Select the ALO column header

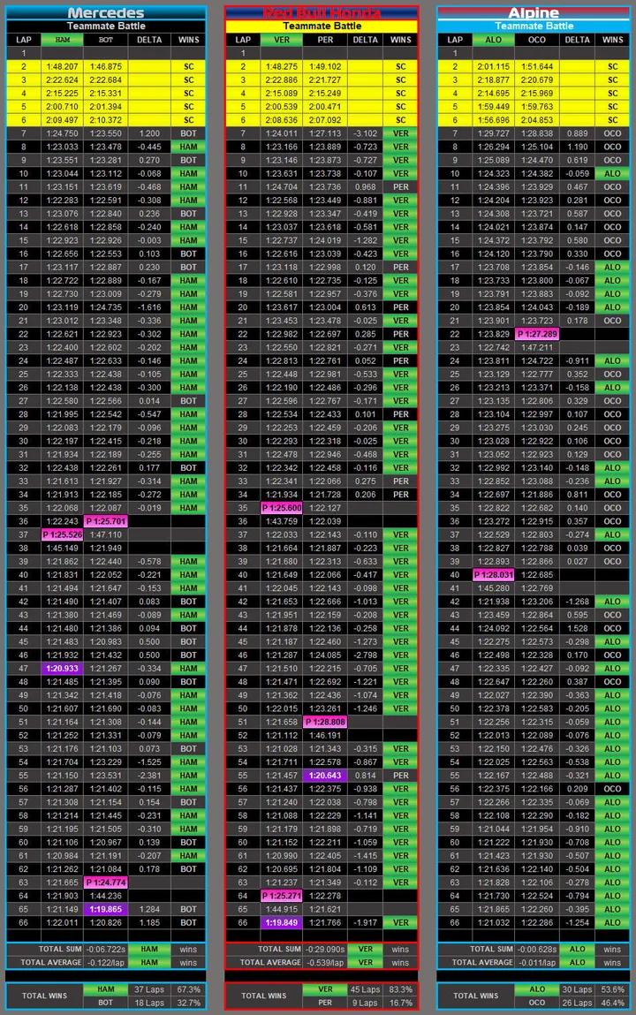[x=494, y=40]
